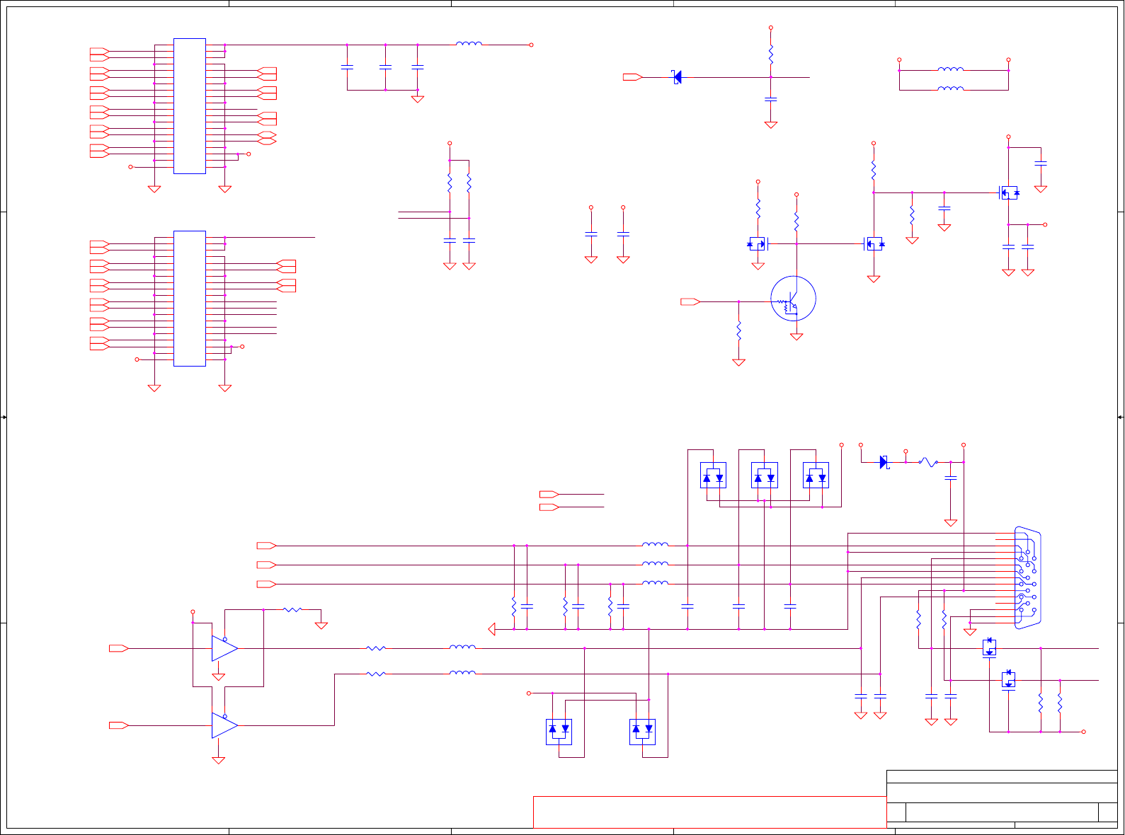1125x835 pixels.
Task: Select the middle of three dual-diode packages
Action: tap(765, 476)
